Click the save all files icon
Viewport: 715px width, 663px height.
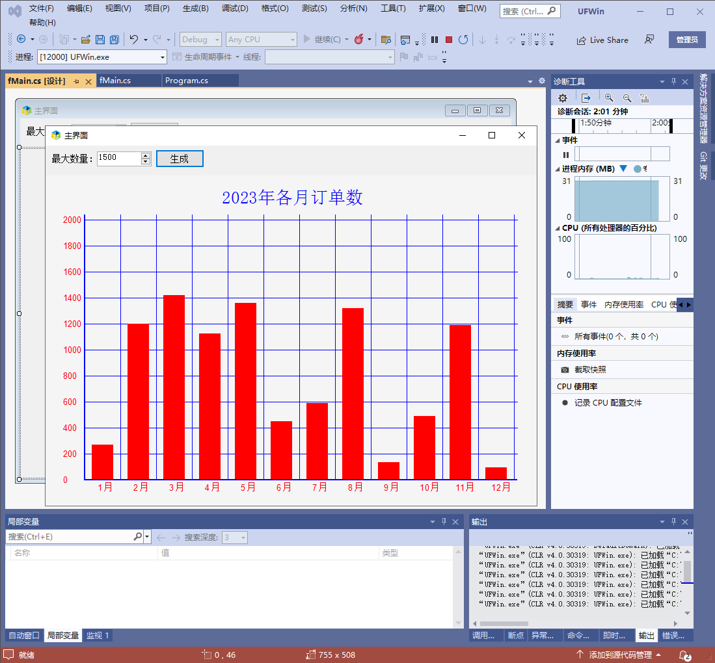(115, 40)
